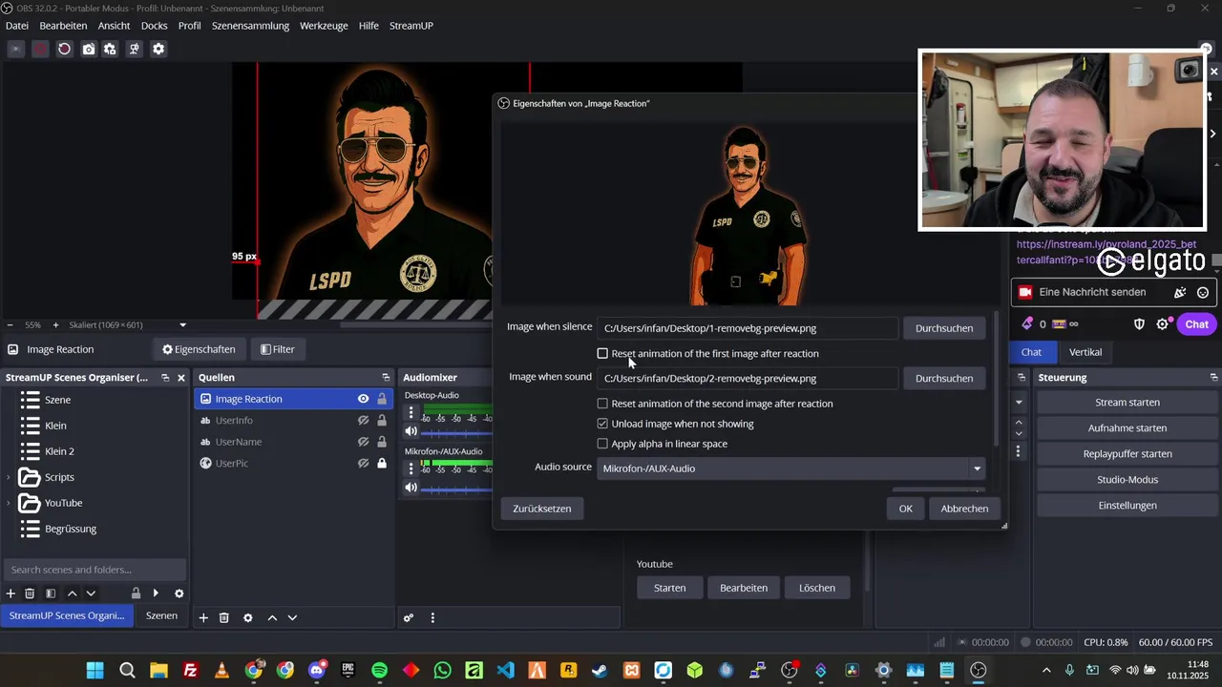The width and height of the screenshot is (1222, 687).
Task: Click the Eine Nachricht senden chat input
Action: tap(1092, 292)
